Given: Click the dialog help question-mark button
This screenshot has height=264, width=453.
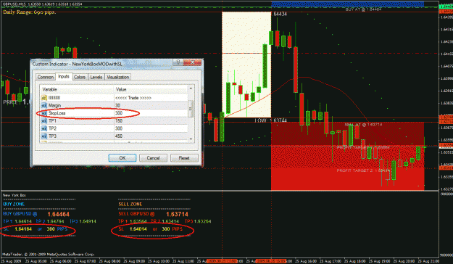Looking at the screenshot, I should coord(178,62).
